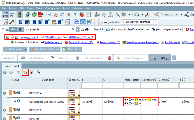Click the globe with green arrows icon
Image resolution: width=194 pixels, height=120 pixels.
(28, 14)
